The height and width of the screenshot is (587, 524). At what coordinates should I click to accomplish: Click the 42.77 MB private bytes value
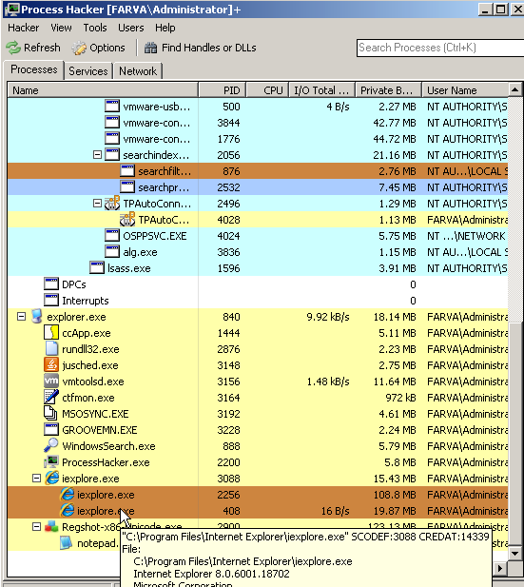click(395, 123)
